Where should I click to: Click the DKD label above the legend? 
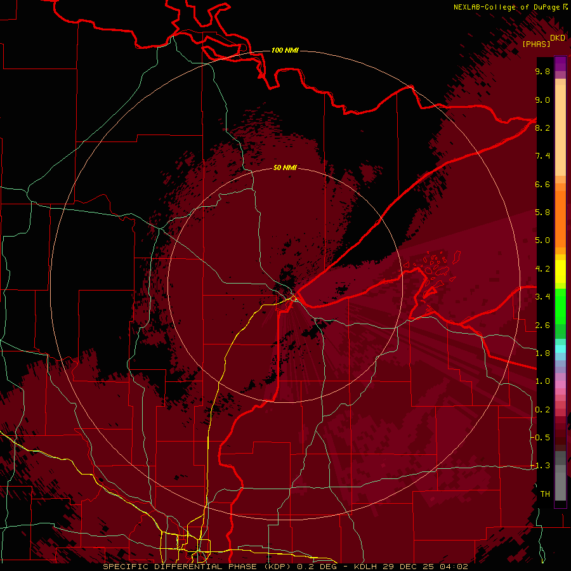click(558, 38)
